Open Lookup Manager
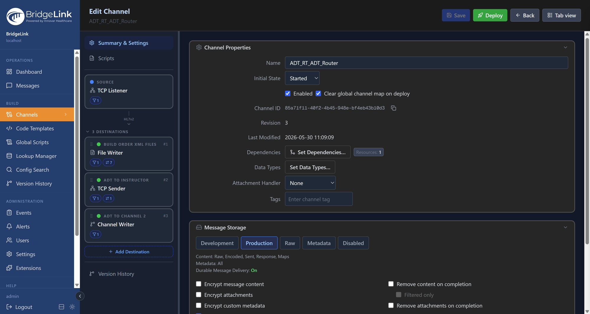The height and width of the screenshot is (314, 590). [x=37, y=156]
